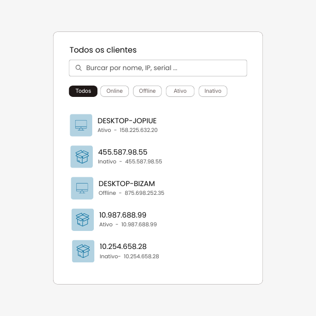Open the 455.587.98.55 client title
The height and width of the screenshot is (316, 316).
(123, 152)
